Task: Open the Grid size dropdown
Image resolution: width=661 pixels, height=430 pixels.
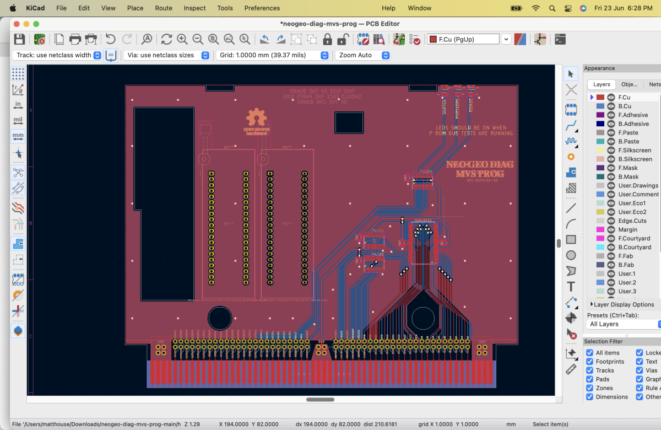Action: [x=272, y=55]
